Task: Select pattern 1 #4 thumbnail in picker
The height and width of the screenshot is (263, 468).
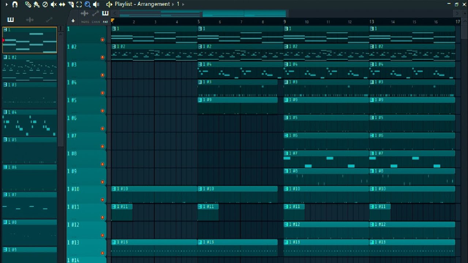Action: click(x=30, y=123)
